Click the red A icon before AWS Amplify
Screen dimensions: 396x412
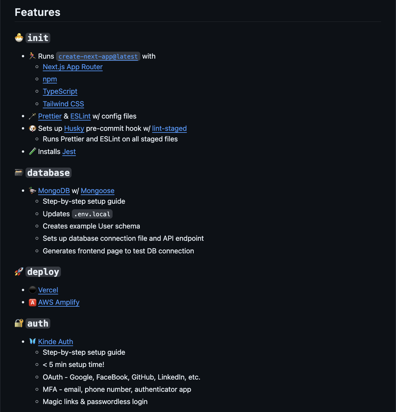pyautogui.click(x=32, y=302)
